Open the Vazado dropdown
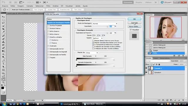Viewport: 188px width, 106px height. (98, 38)
